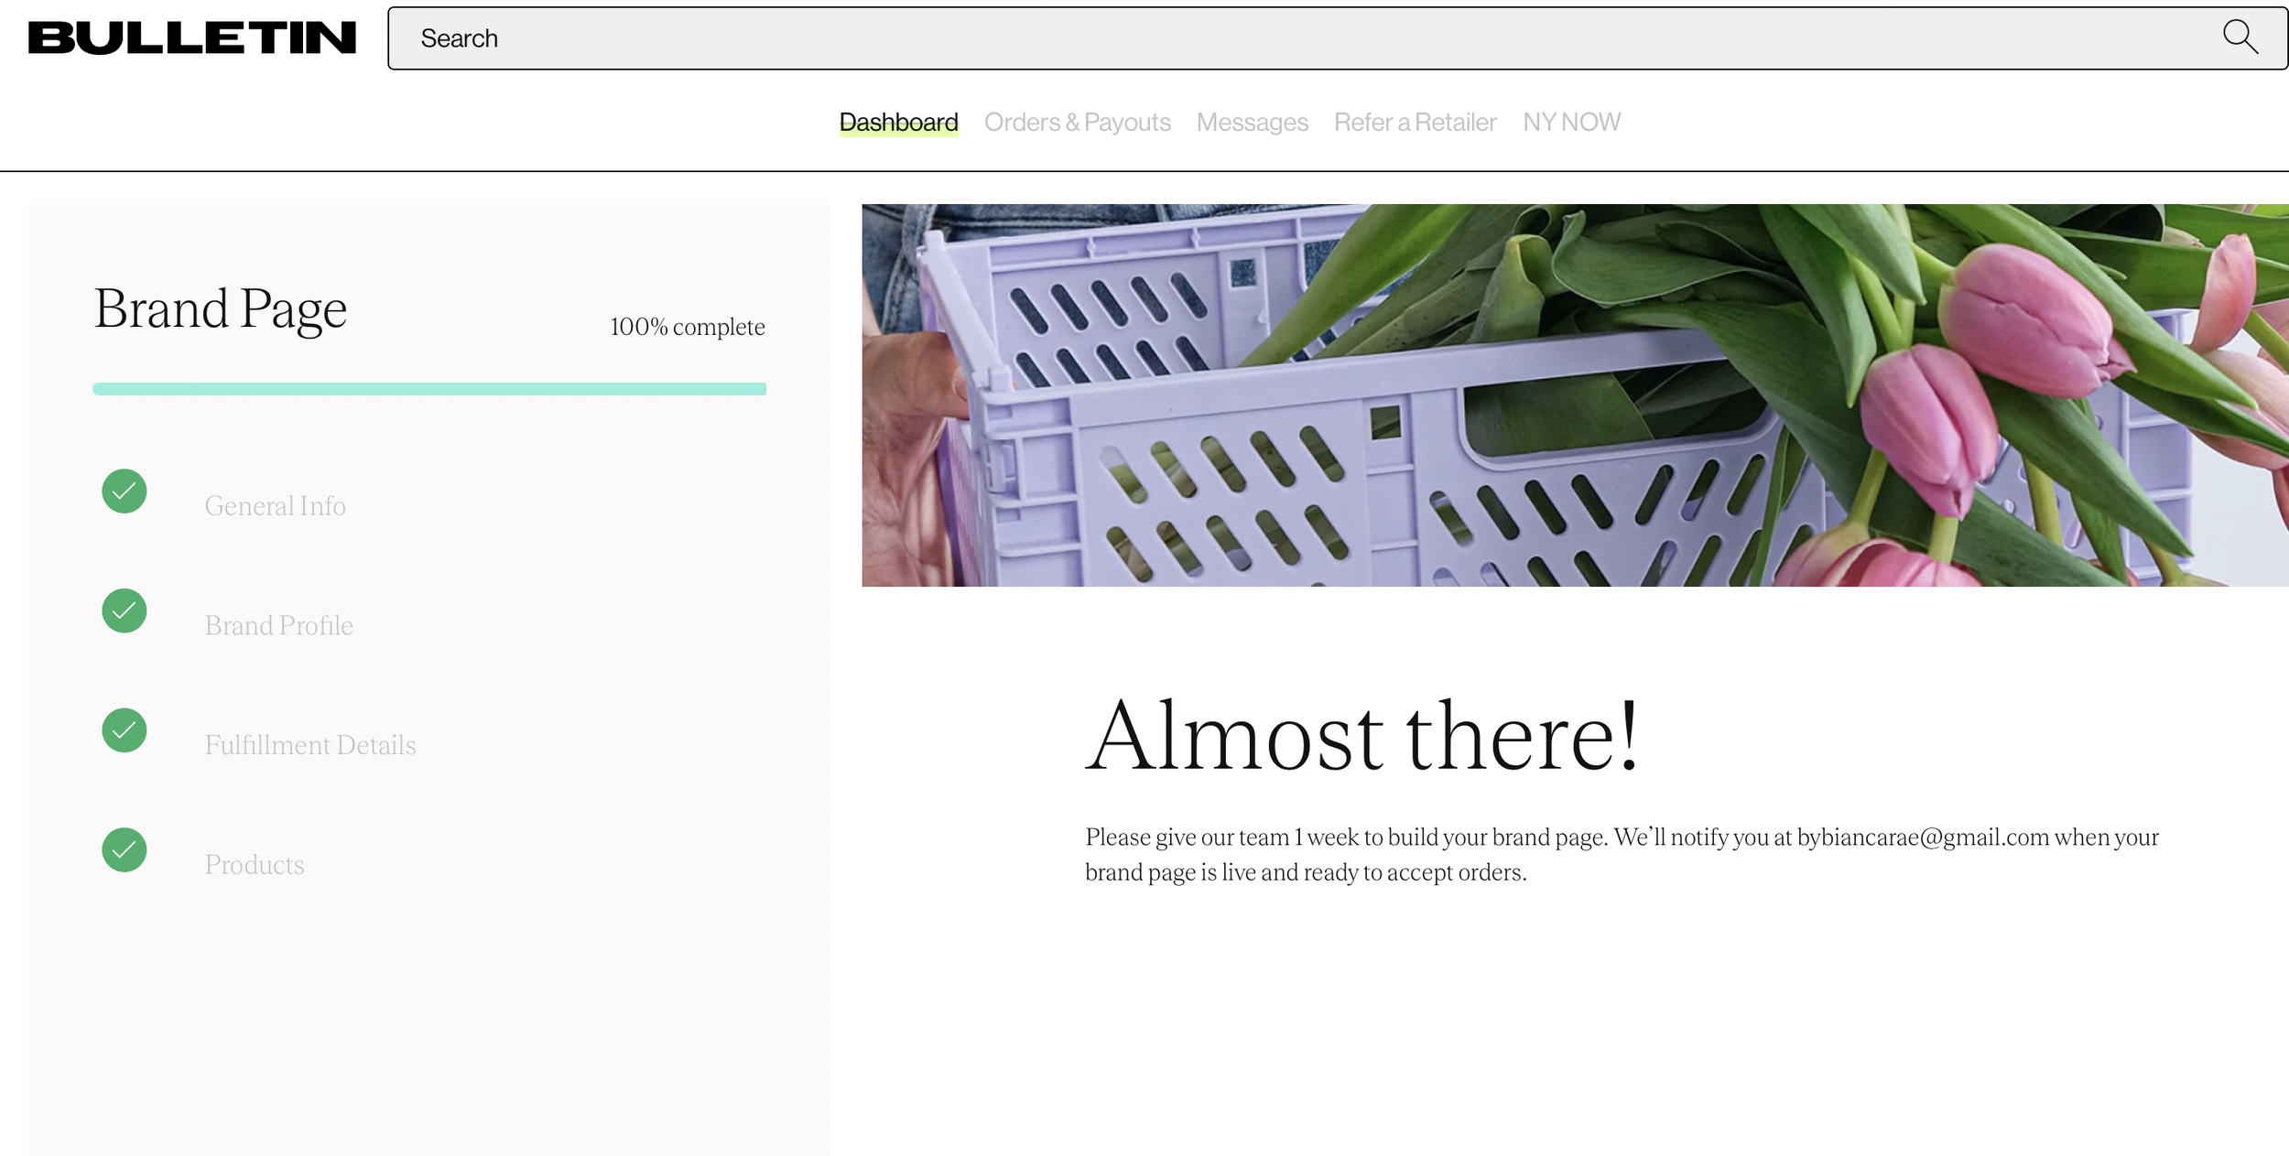Click the green checkmark beside Fulfillment Details
Image resolution: width=2289 pixels, height=1156 pixels.
(125, 730)
